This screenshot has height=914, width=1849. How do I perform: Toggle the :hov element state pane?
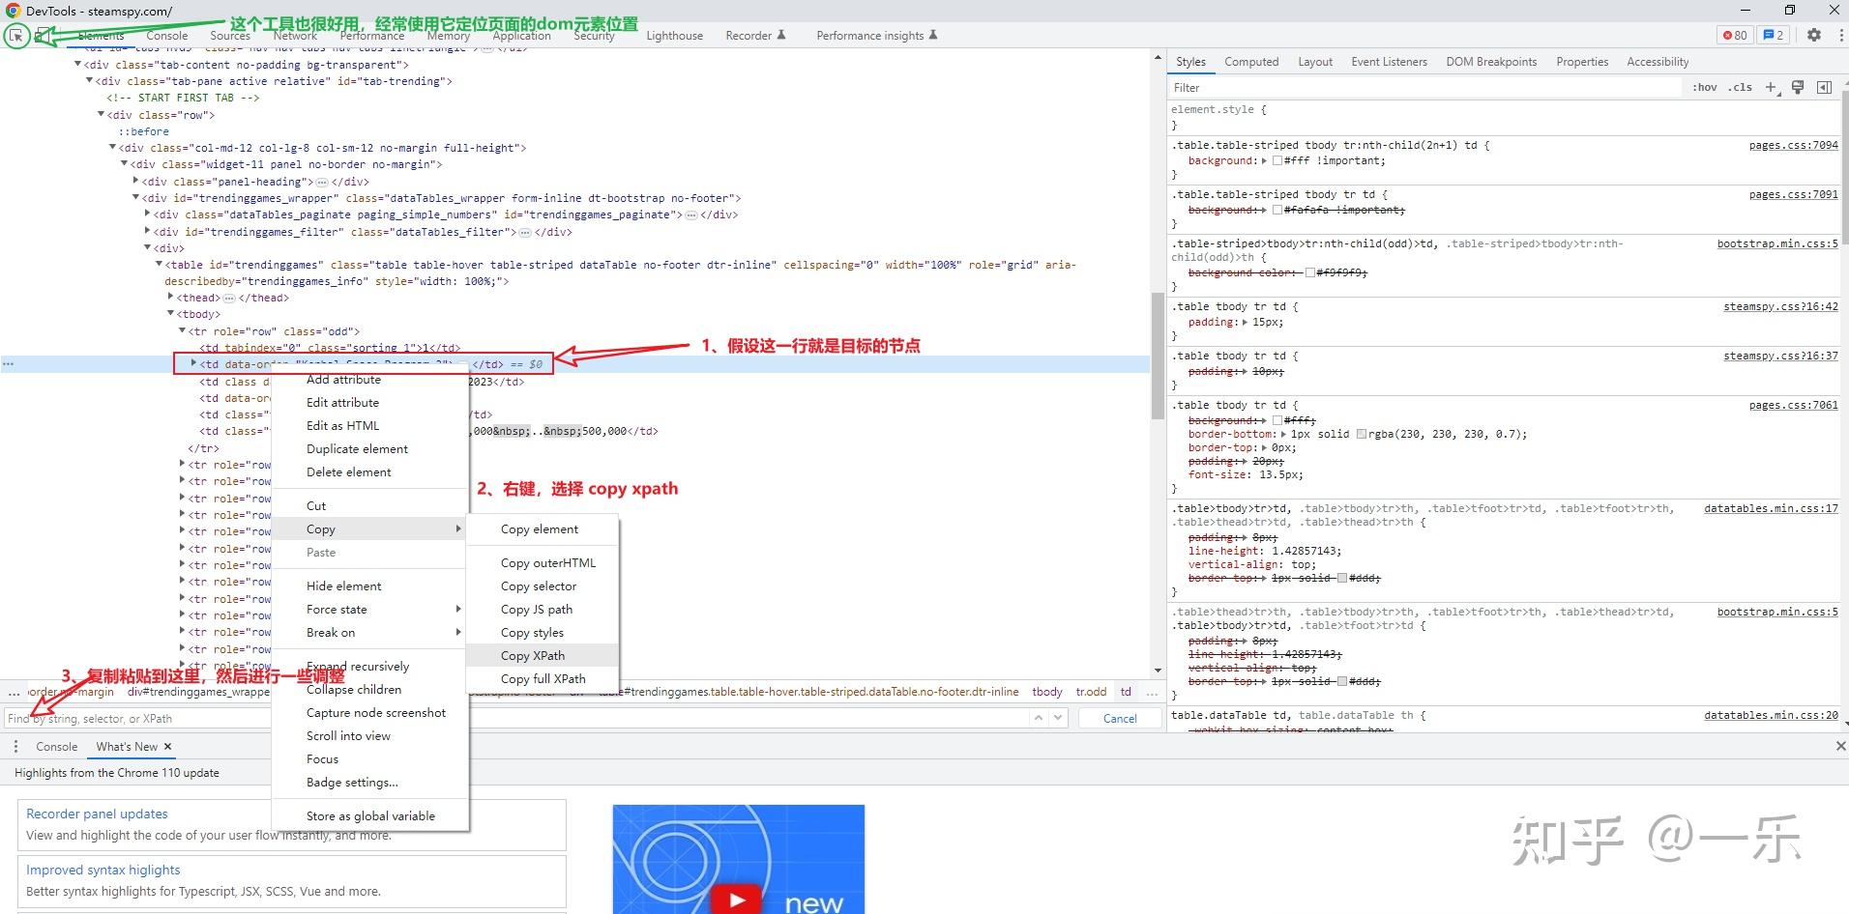1704,87
